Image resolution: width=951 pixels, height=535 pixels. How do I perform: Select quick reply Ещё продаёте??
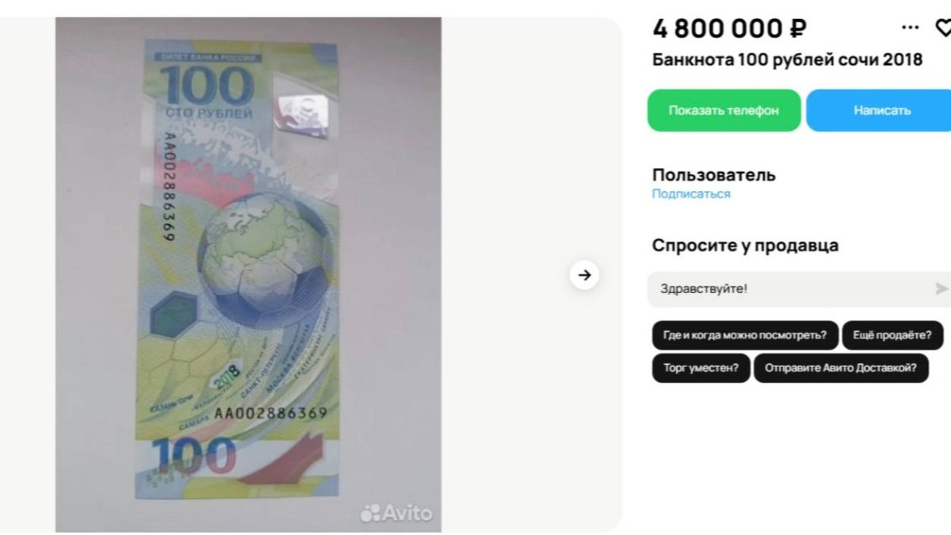click(x=892, y=335)
